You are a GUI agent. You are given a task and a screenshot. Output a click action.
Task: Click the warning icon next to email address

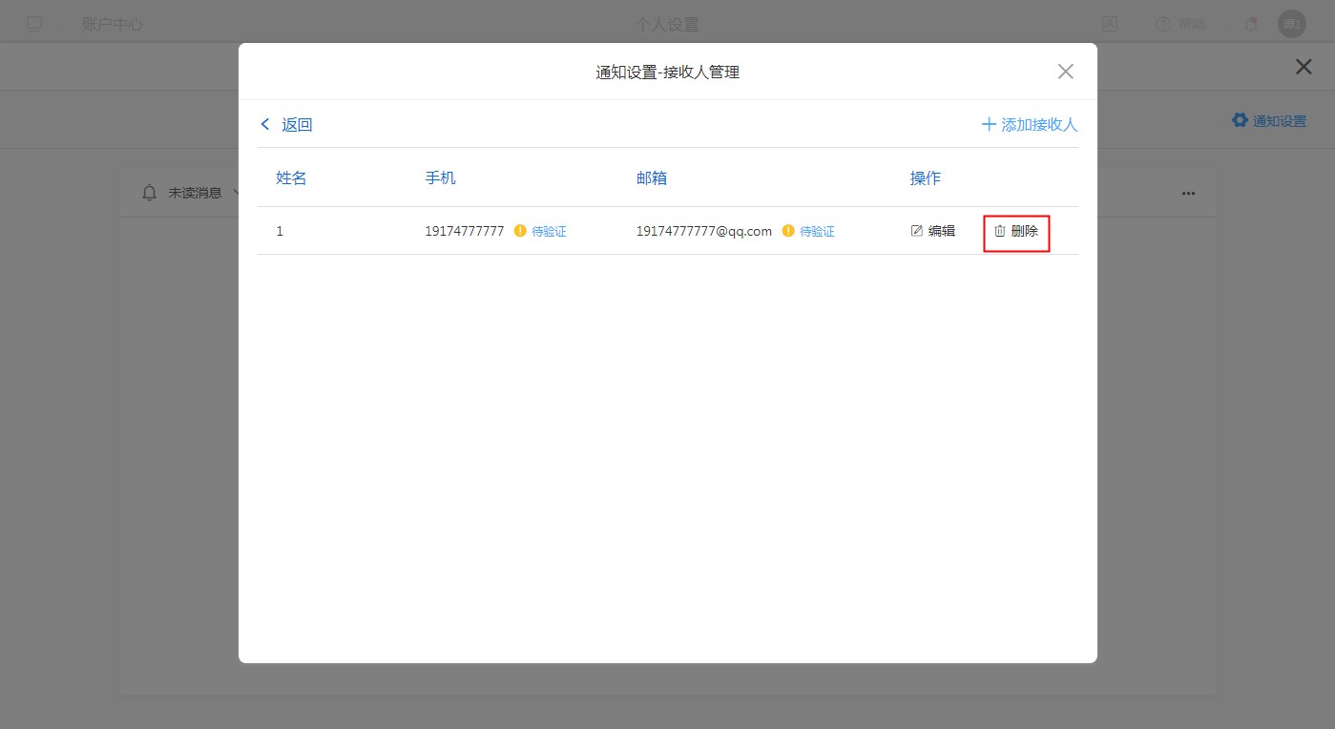(788, 231)
